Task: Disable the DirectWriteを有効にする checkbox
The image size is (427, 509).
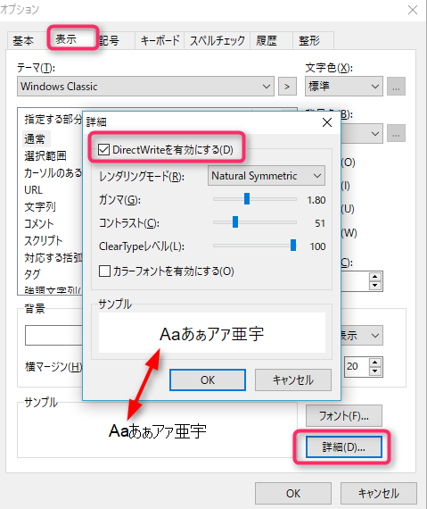Action: click(104, 150)
